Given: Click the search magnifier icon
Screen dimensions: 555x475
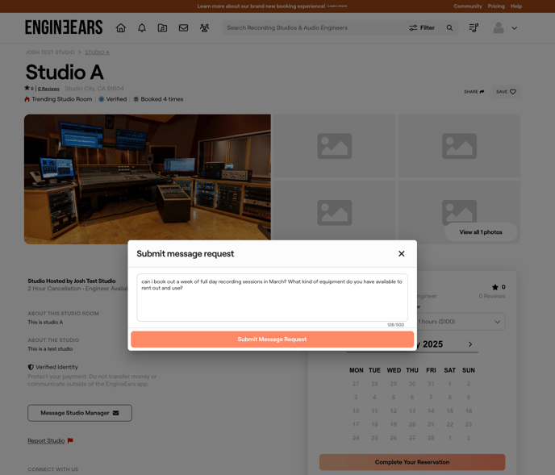Looking at the screenshot, I should (450, 27).
